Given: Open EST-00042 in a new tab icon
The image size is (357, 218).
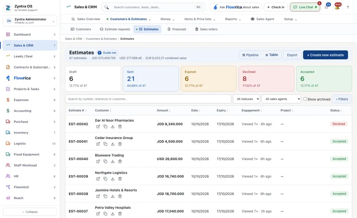Looking at the screenshot, I should [x=98, y=126].
